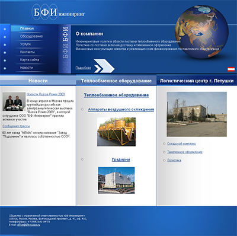
Task: Click the Таможенное оформление link
Action: pyautogui.click(x=185, y=152)
